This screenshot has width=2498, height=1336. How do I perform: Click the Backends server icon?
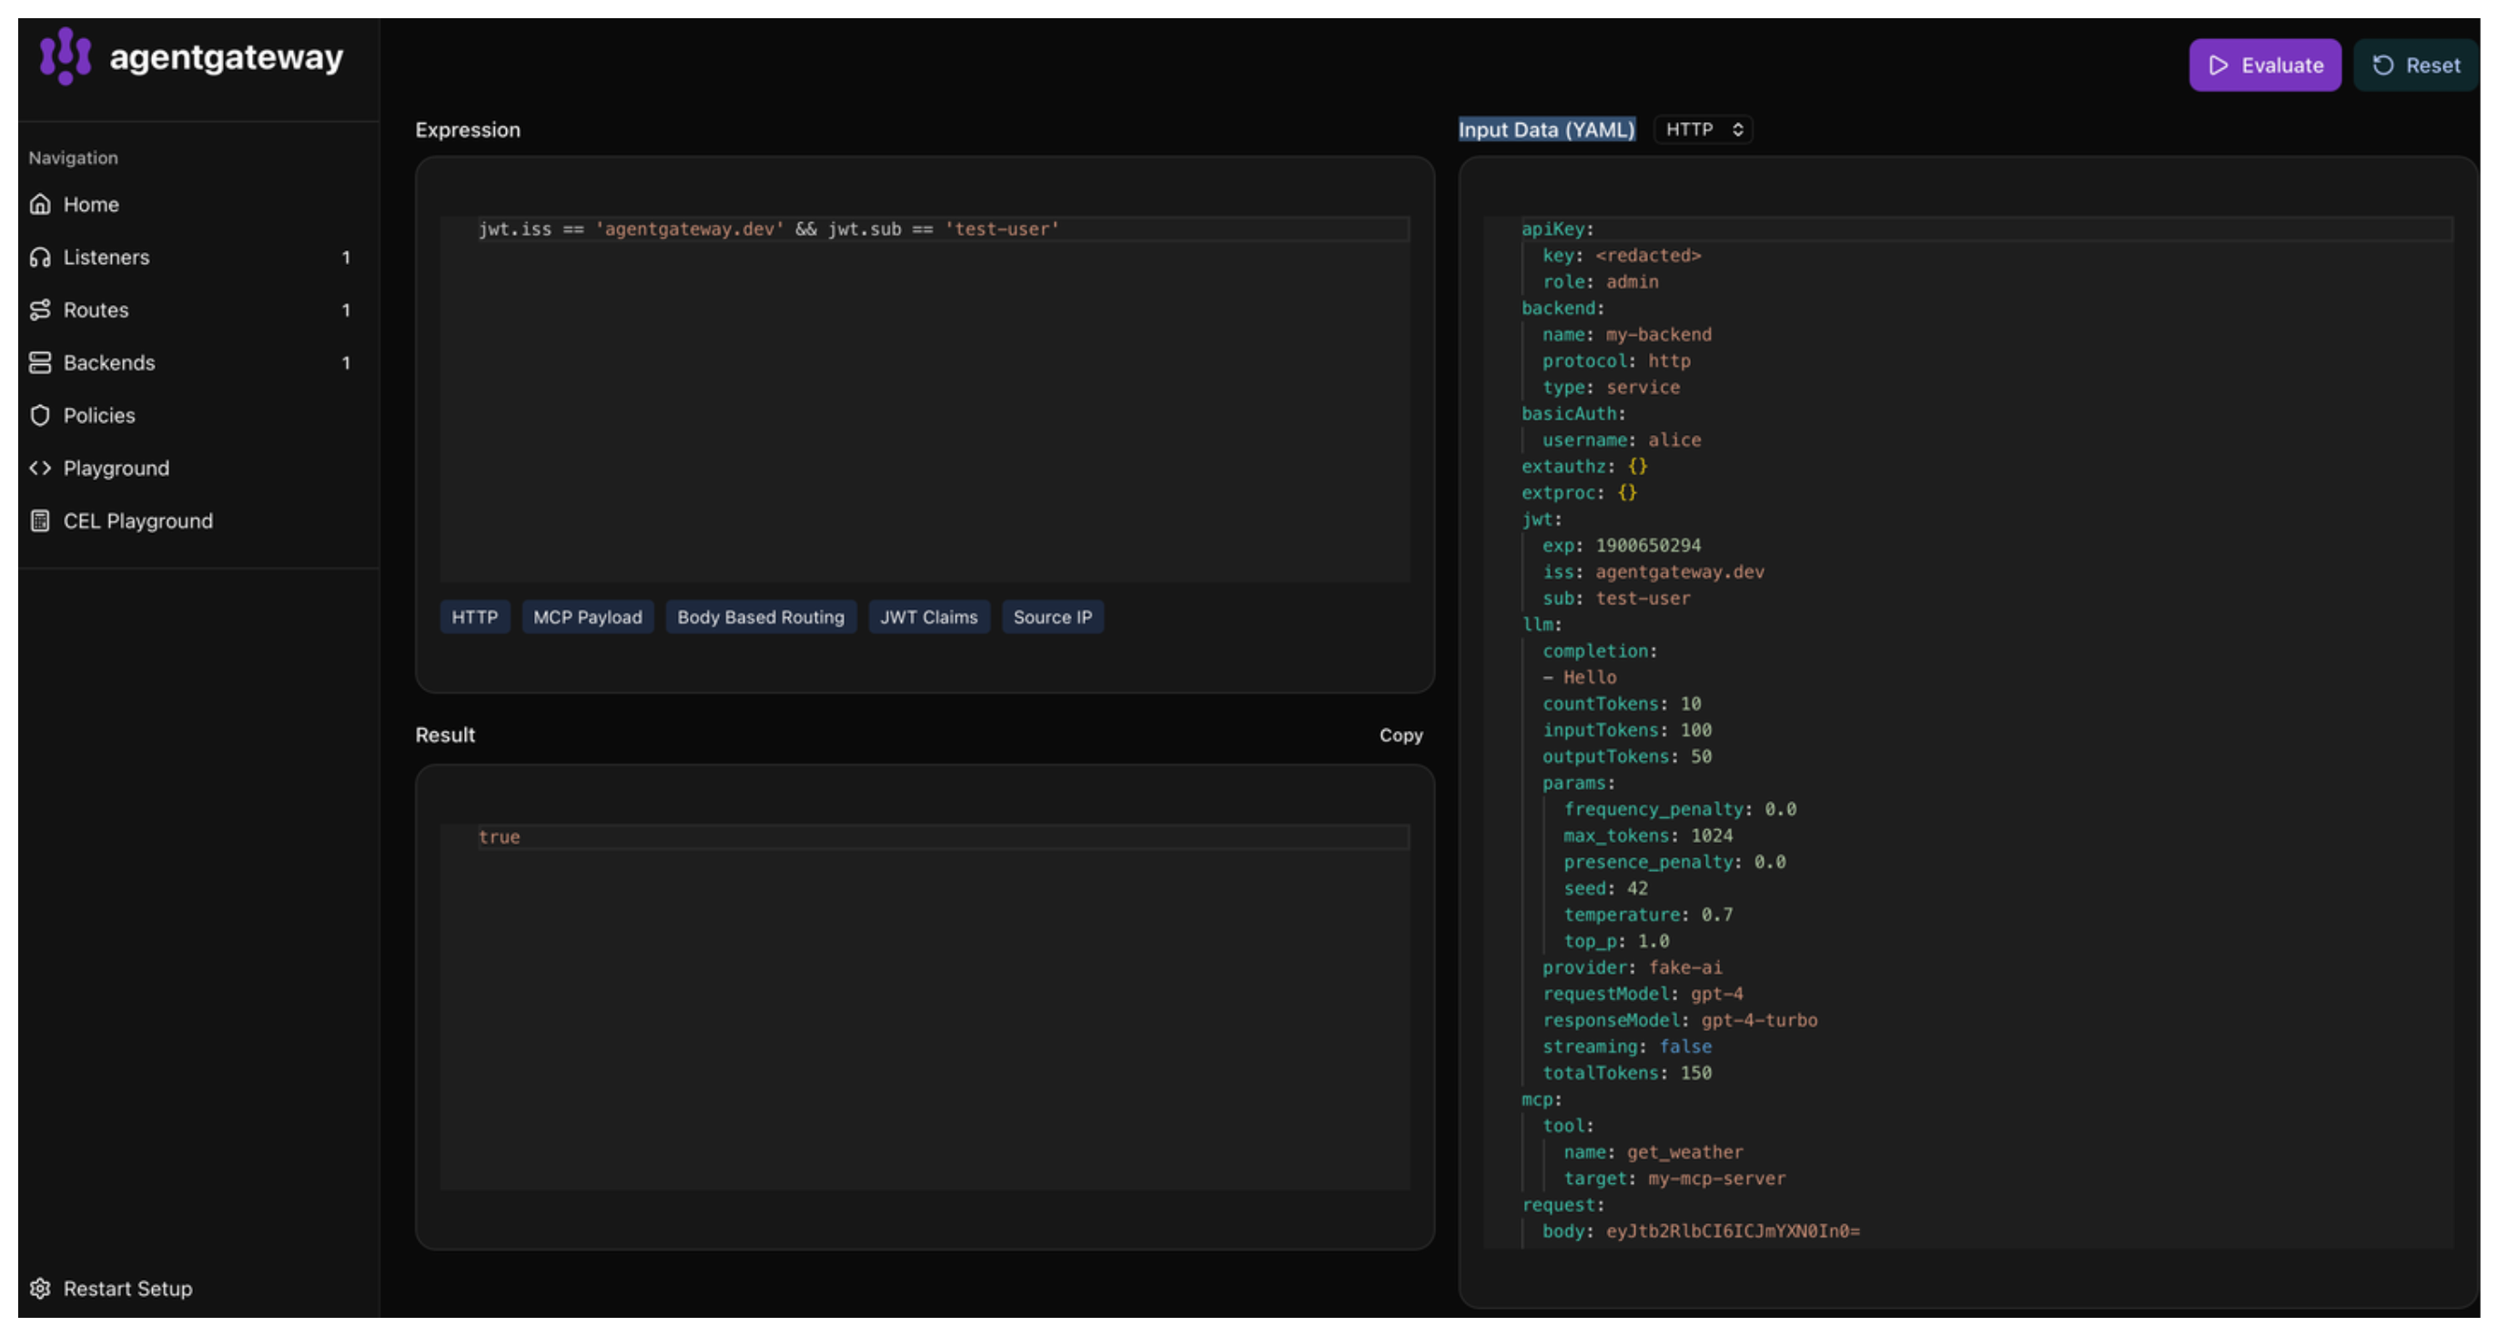[x=40, y=362]
